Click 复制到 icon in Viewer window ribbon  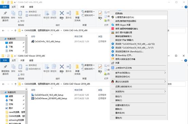54,67
